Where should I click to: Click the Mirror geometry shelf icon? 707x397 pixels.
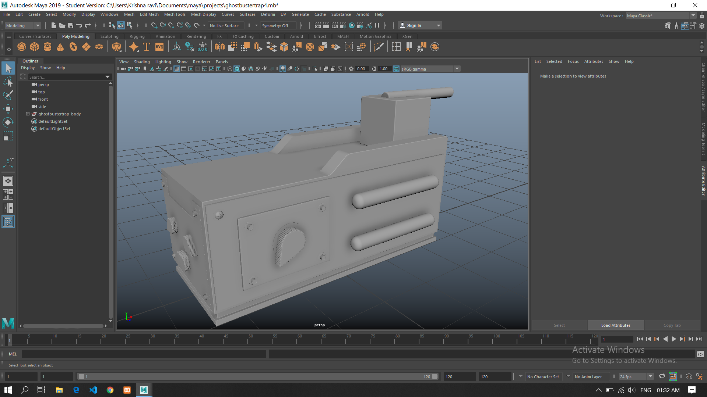click(x=220, y=47)
